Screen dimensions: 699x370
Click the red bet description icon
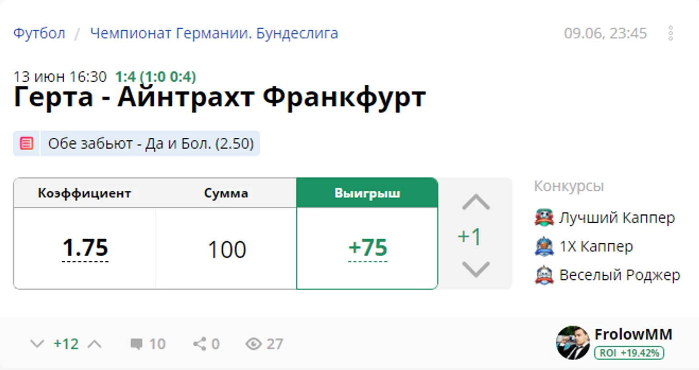point(26,144)
